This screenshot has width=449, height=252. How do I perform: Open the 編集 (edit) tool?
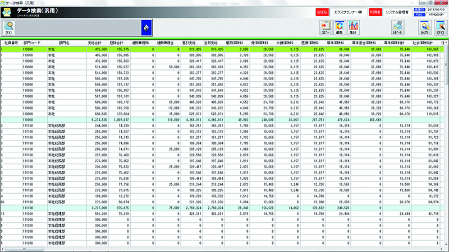pos(339,27)
